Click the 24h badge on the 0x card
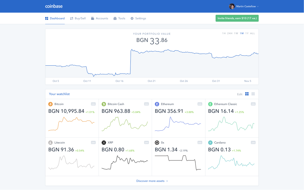Screen dimensions: 304x190 pyautogui.click(x=200, y=143)
